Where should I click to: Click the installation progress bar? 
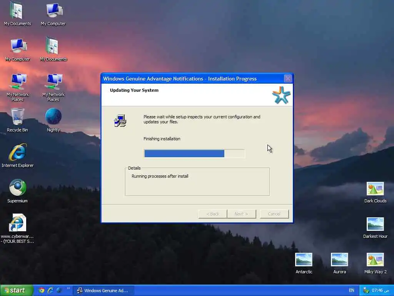(x=194, y=153)
